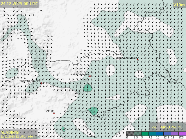Click the ARSO sun logo icon
This screenshot has height=139, width=186.
point(154,127)
